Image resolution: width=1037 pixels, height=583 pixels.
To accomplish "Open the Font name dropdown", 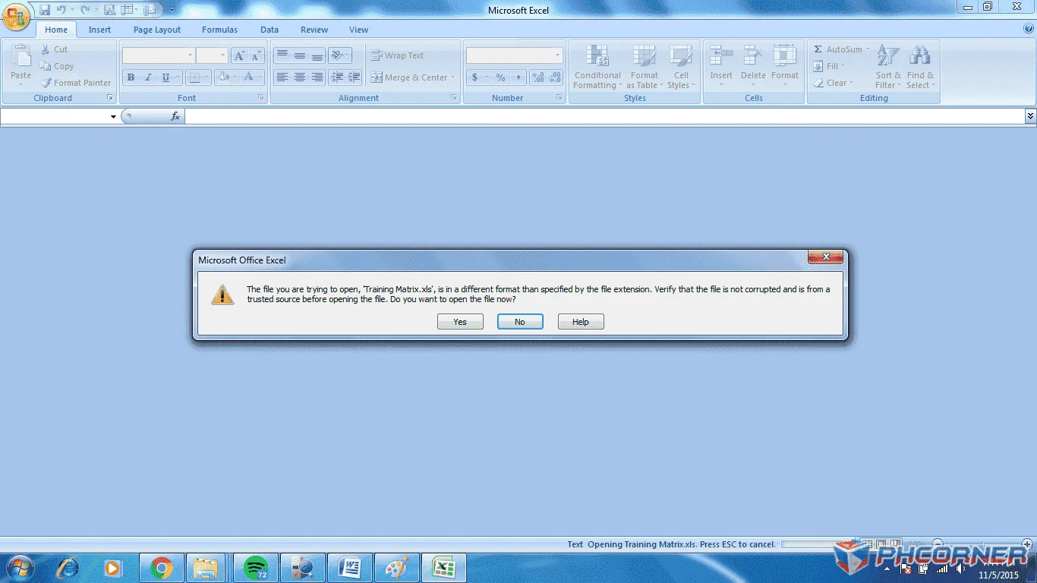I will pyautogui.click(x=190, y=55).
